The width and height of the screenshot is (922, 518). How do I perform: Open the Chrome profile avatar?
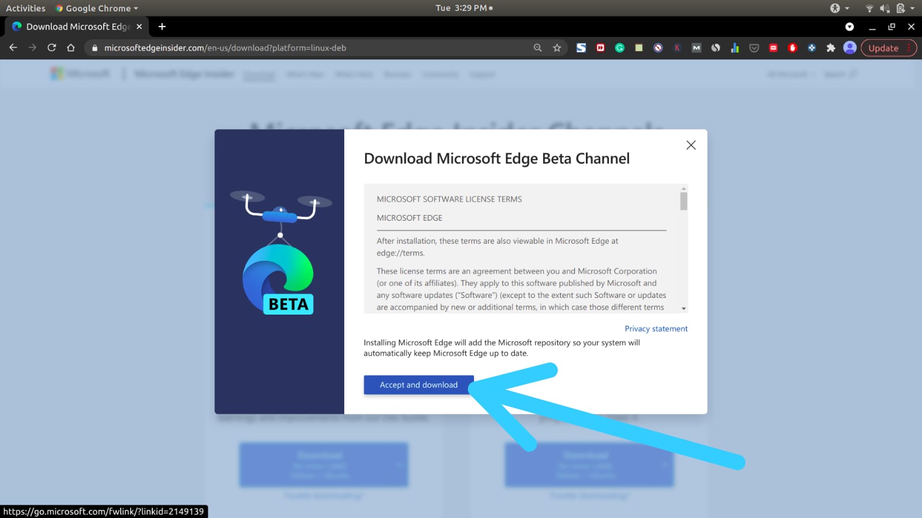pos(850,48)
